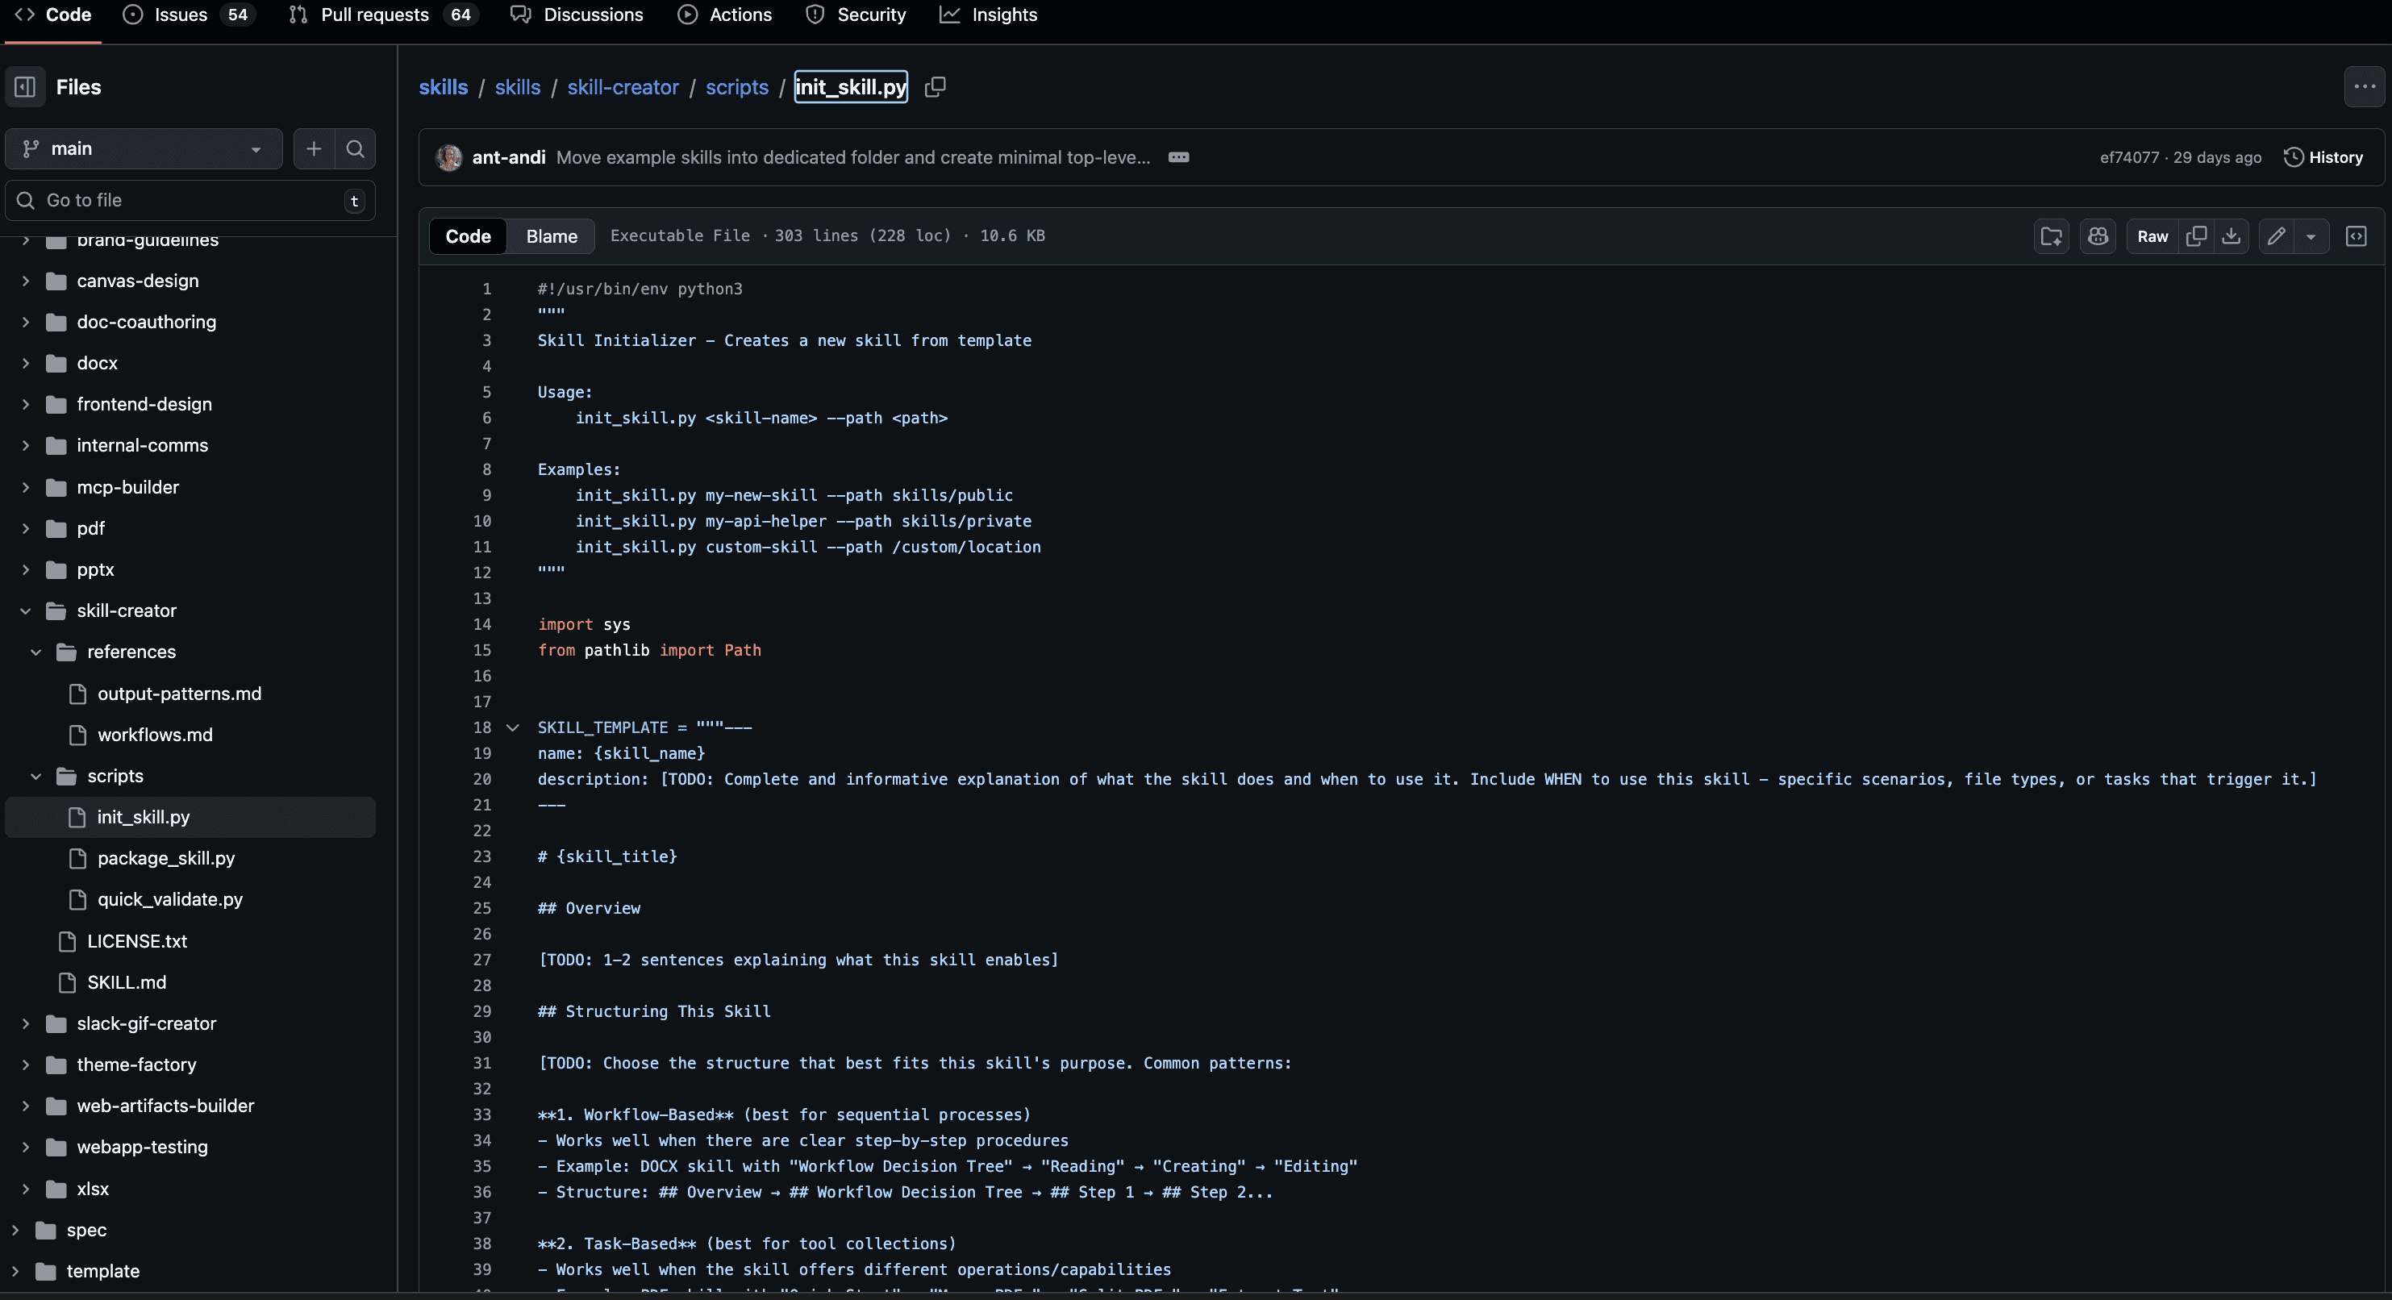
Task: Click the Raw button
Action: pos(2152,235)
